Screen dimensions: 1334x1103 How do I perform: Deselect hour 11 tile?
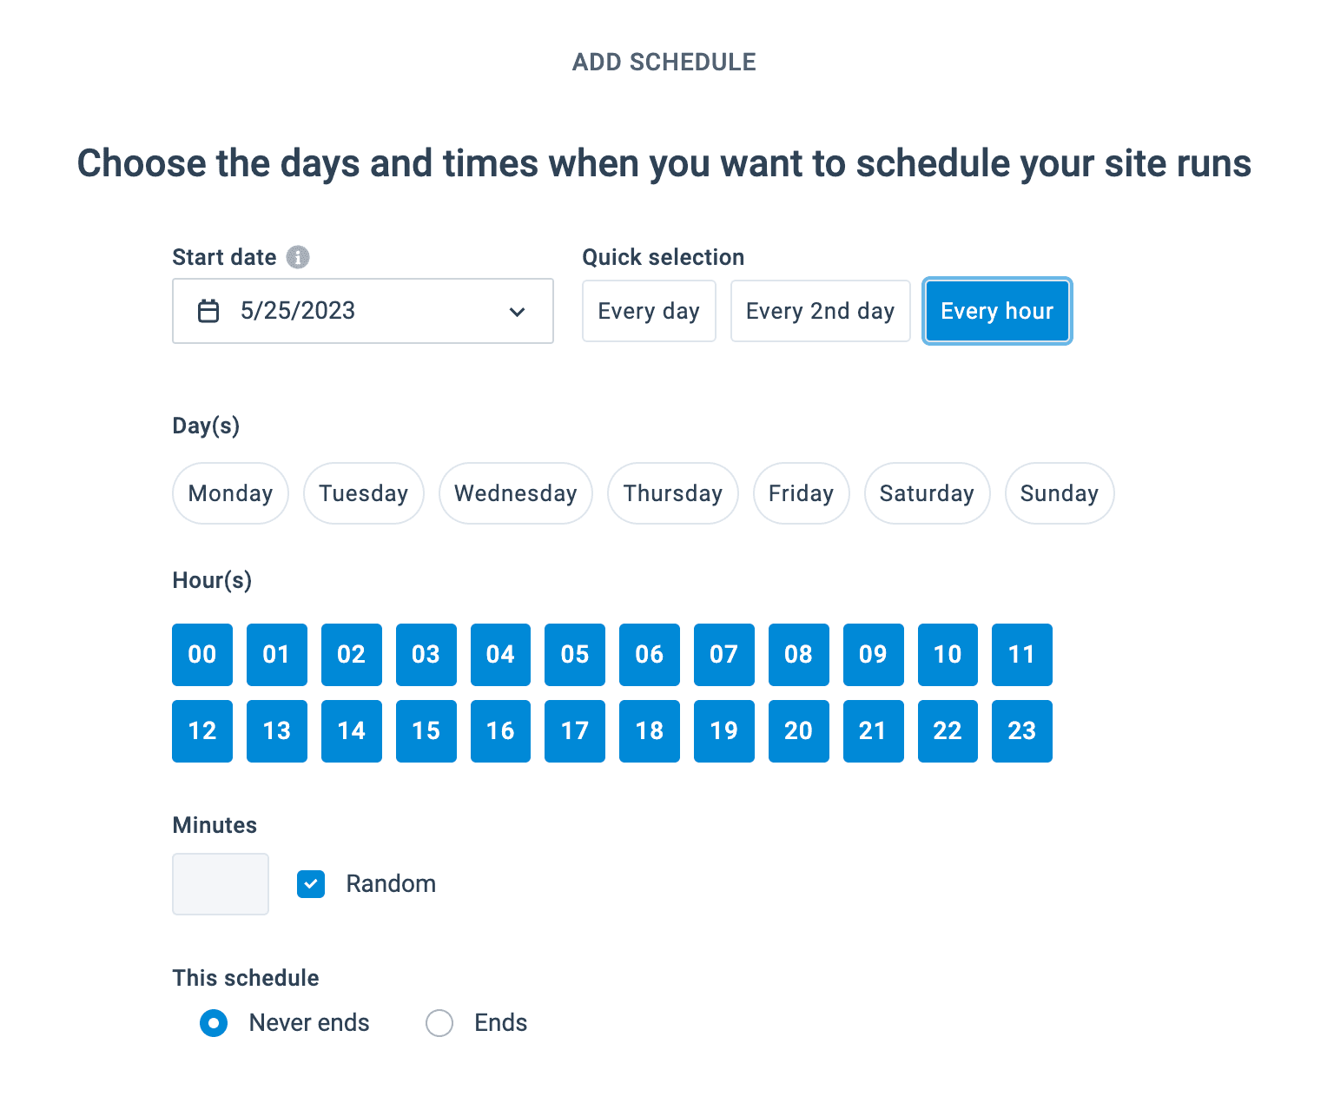point(1021,655)
